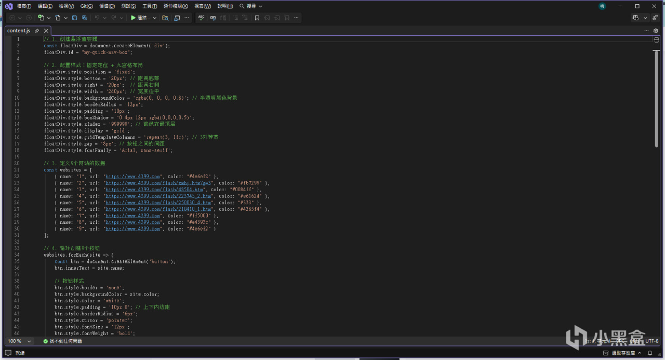The height and width of the screenshot is (360, 665).
Task: Click the spell checker ABC icon
Action: click(x=201, y=18)
